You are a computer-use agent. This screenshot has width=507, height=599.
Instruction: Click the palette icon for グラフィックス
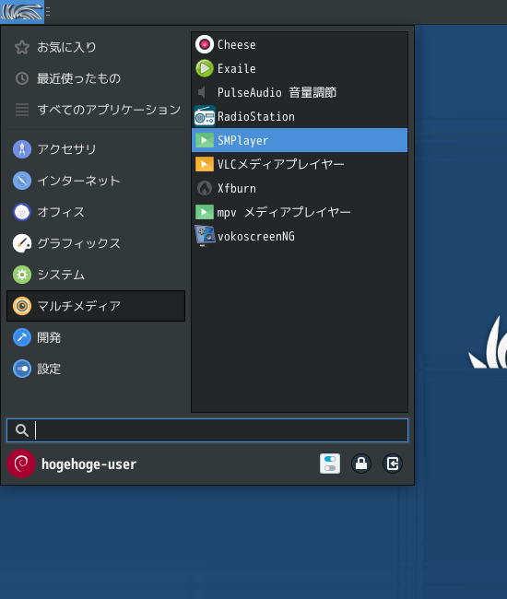click(x=22, y=243)
